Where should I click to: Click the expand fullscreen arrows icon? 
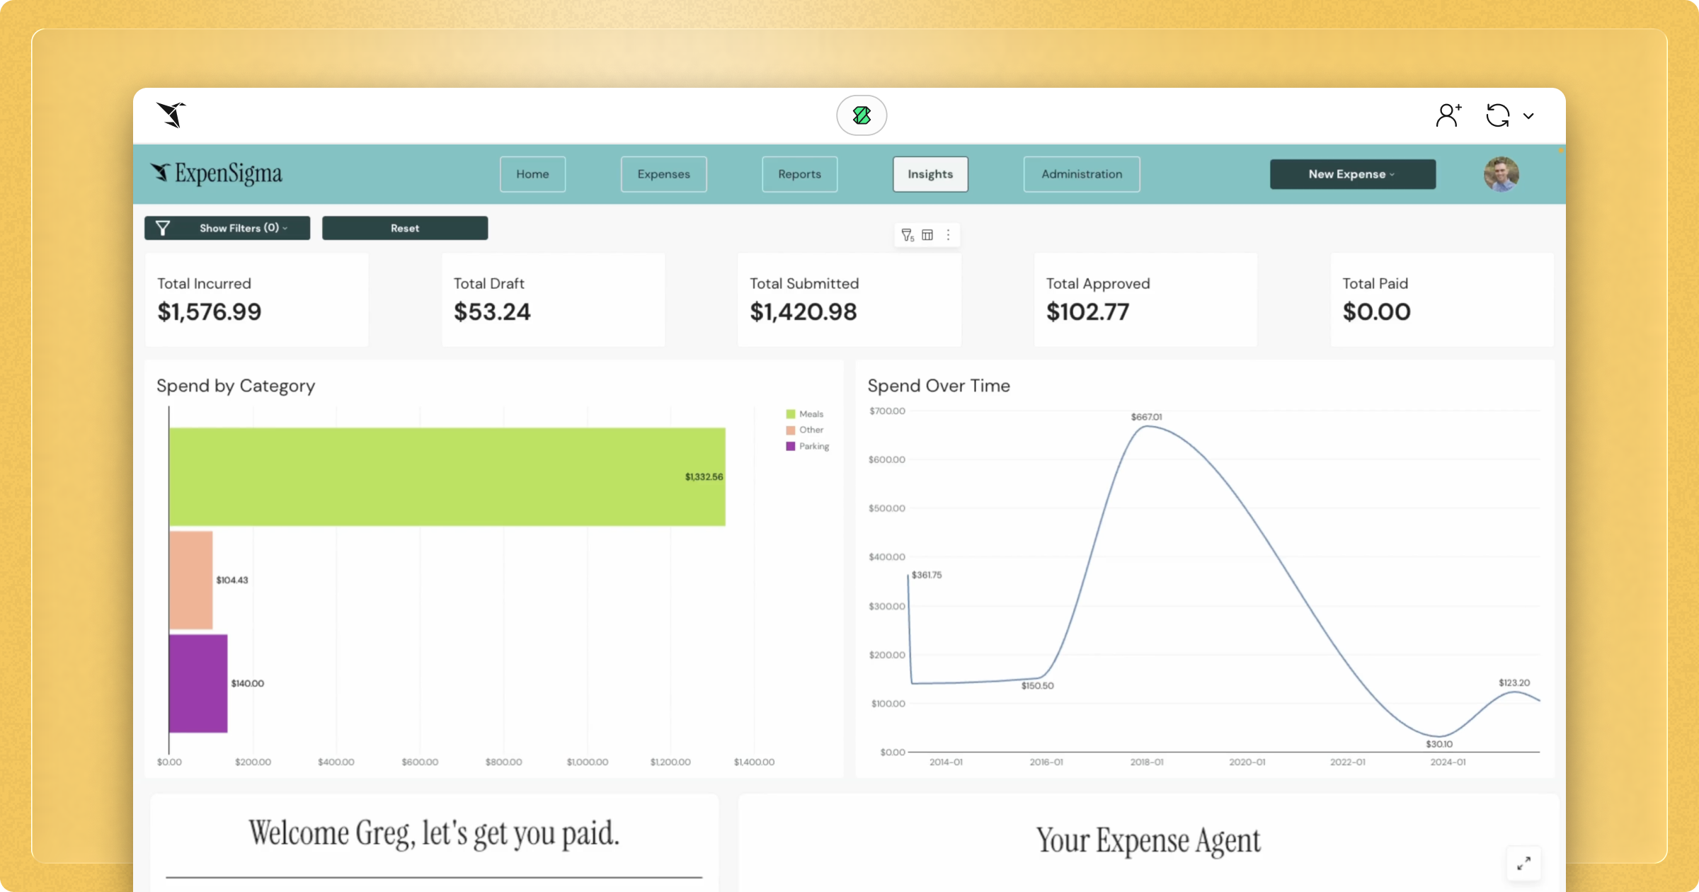(x=1523, y=863)
